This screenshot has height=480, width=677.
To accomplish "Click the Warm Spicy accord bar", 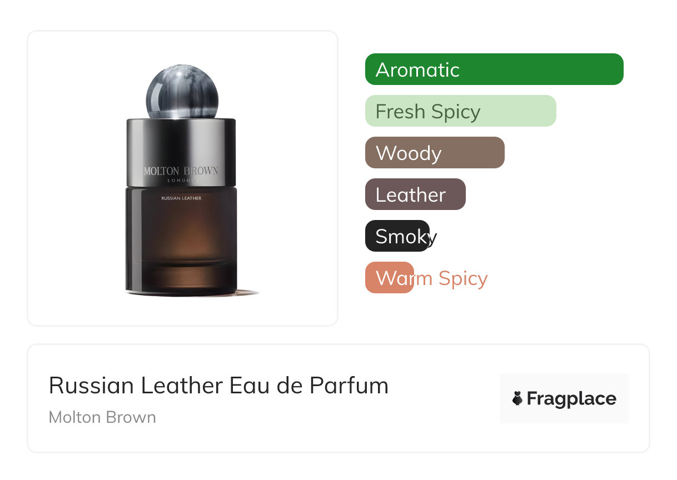I will pos(390,278).
